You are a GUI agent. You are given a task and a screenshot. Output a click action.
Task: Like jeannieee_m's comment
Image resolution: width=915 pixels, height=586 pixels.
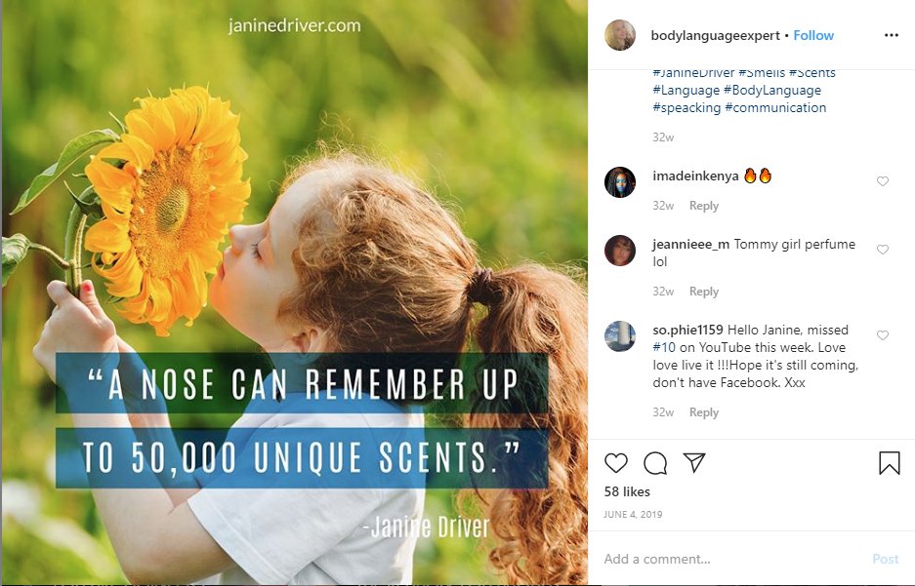click(883, 250)
